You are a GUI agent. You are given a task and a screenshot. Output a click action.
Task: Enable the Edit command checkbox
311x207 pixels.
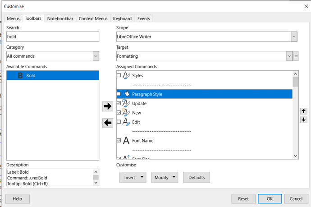tap(119, 122)
